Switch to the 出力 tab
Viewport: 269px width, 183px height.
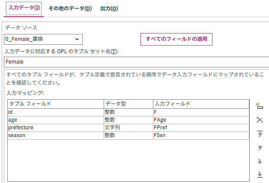[109, 9]
